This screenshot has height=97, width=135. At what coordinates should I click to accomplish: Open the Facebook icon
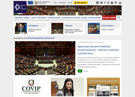pos(105,3)
